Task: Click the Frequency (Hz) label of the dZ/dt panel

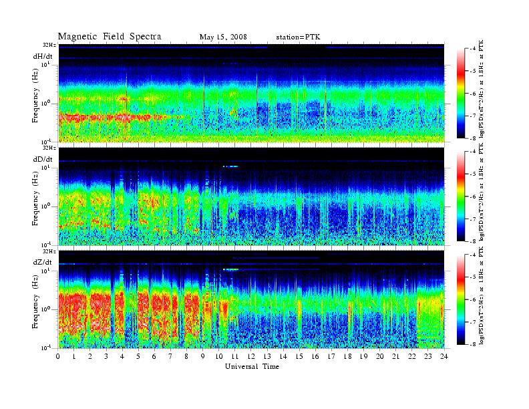Action: point(35,303)
